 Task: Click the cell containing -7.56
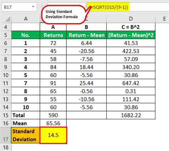(x=87, y=59)
